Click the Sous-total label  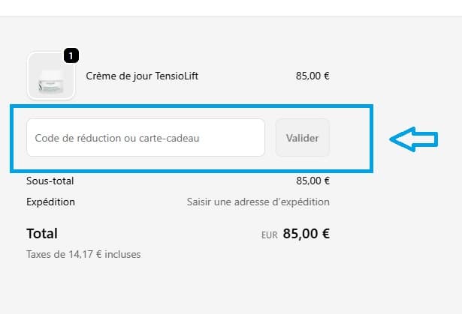pyautogui.click(x=50, y=181)
